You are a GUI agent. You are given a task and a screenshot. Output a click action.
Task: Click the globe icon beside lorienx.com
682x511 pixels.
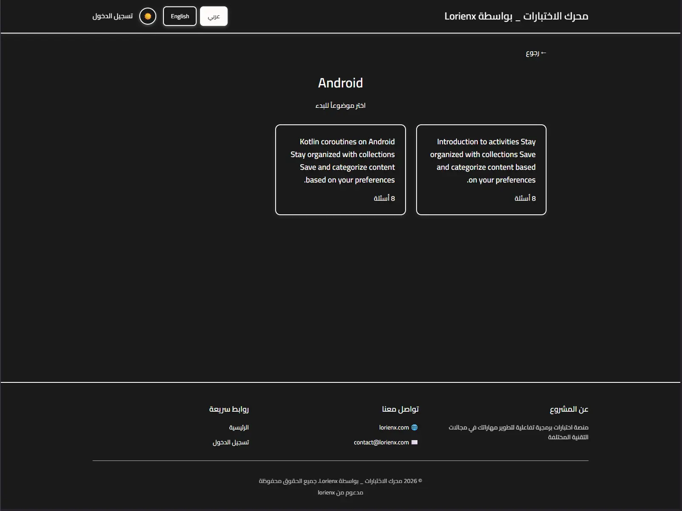(414, 427)
